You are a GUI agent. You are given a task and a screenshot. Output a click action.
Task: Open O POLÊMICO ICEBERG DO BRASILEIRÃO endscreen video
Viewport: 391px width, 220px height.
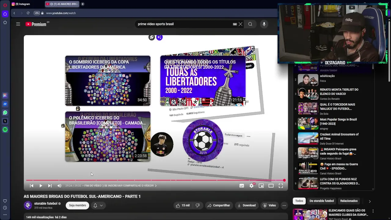[x=108, y=137]
